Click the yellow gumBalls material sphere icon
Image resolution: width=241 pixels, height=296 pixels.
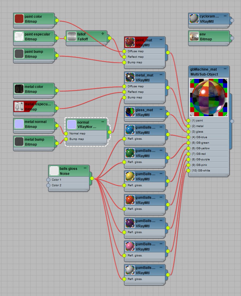click(x=130, y=177)
